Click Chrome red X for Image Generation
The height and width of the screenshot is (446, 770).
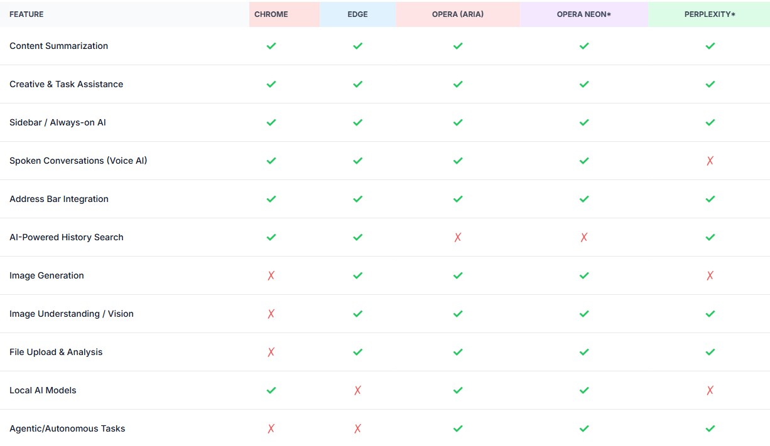click(x=271, y=275)
